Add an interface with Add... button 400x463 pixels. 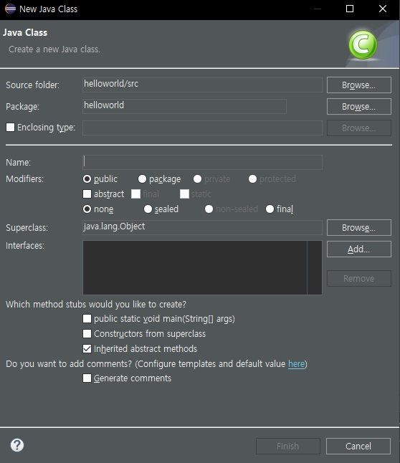pyautogui.click(x=359, y=249)
